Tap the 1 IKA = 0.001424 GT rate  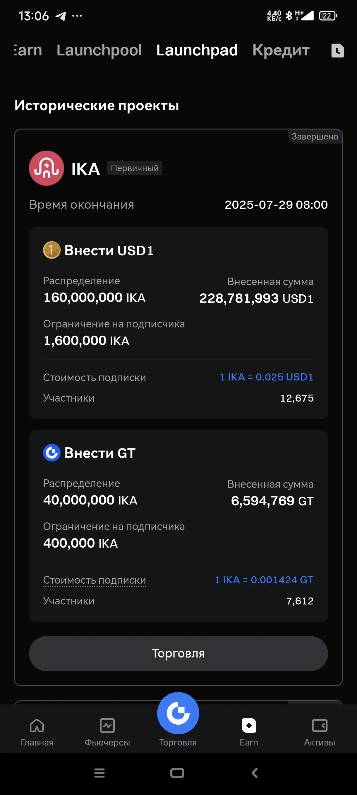pyautogui.click(x=264, y=580)
